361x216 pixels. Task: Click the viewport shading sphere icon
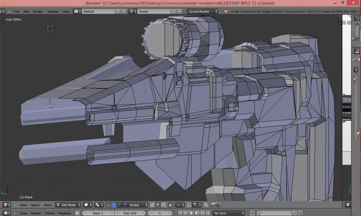(86, 205)
